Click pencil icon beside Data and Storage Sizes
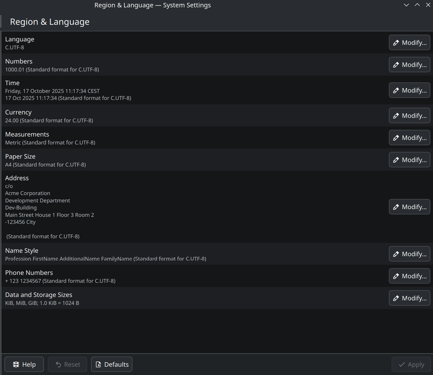 pyautogui.click(x=396, y=298)
